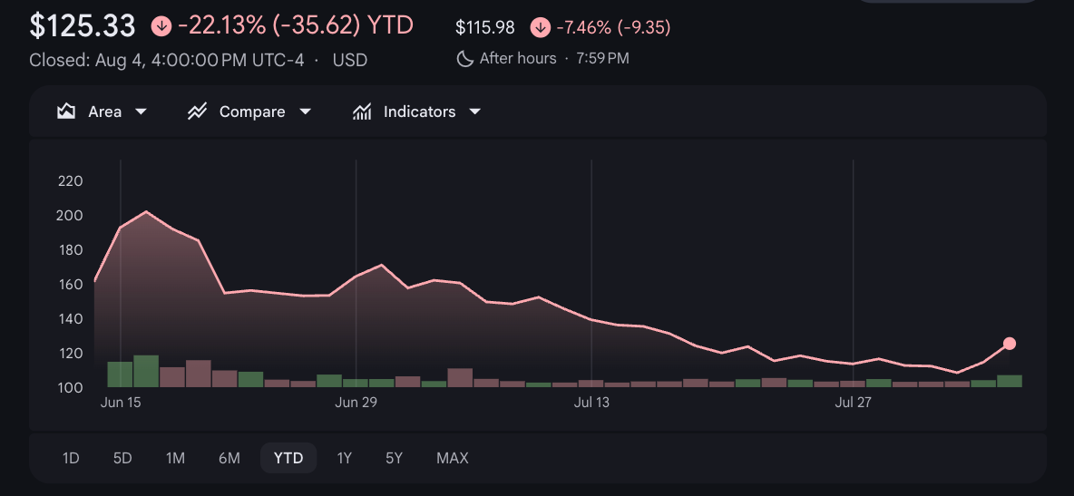Click the Jul 13 date label
Viewport: 1074px width, 496px height.
click(x=591, y=403)
